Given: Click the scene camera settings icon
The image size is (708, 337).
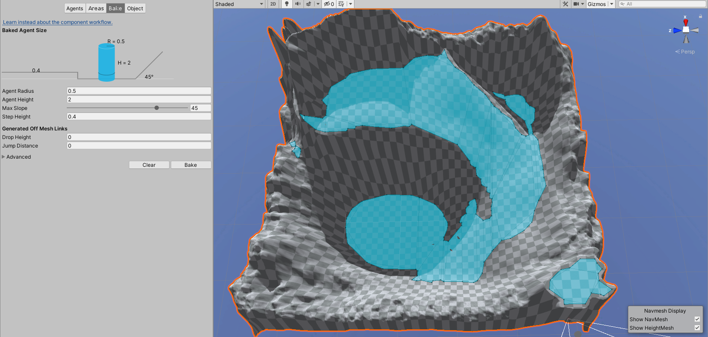Looking at the screenshot, I should click(x=576, y=4).
